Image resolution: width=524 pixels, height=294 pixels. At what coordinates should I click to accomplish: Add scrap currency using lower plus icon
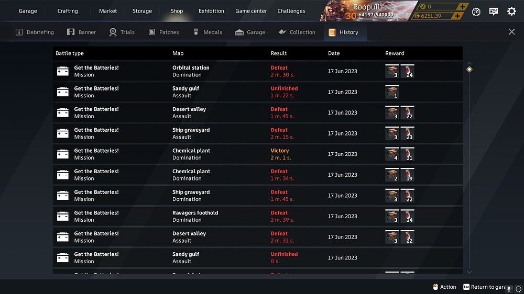click(x=457, y=16)
